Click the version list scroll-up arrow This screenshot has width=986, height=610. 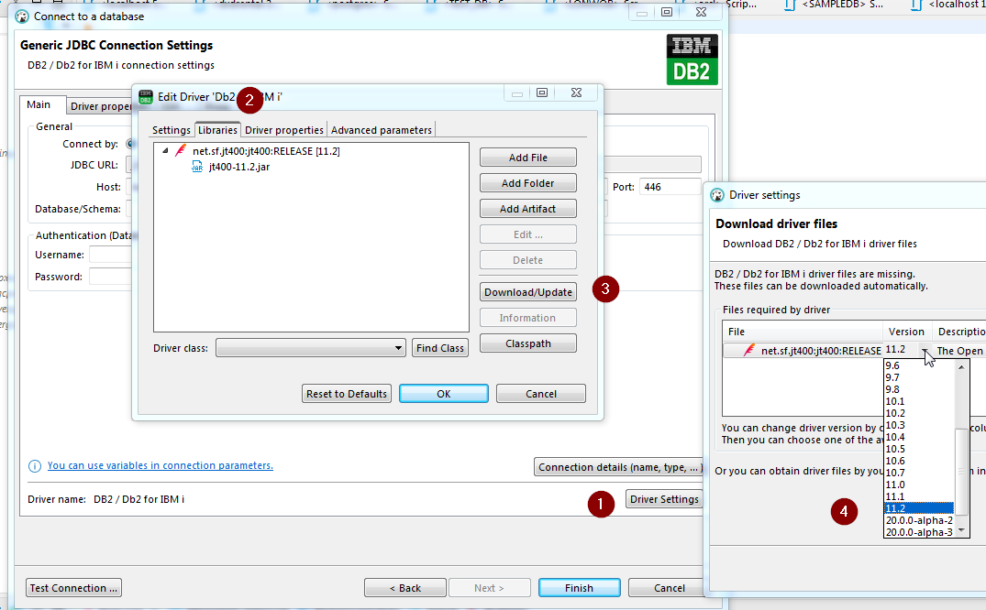tap(961, 367)
